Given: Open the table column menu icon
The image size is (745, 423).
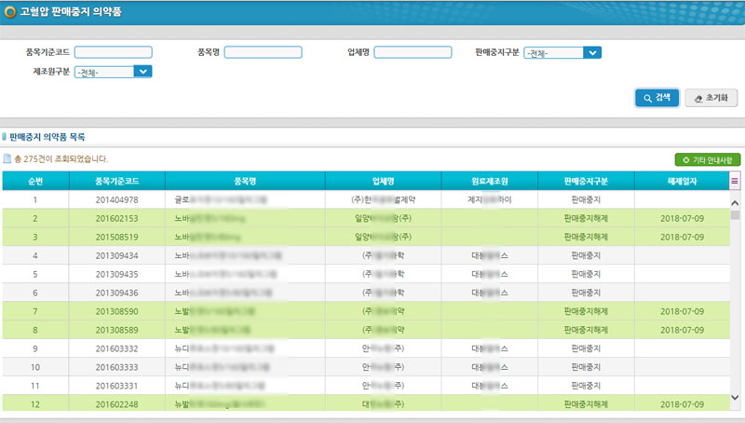Looking at the screenshot, I should tap(735, 181).
